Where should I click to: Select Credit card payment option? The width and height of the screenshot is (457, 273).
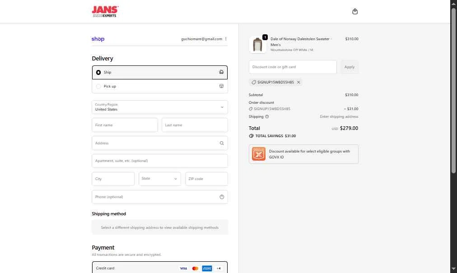pyautogui.click(x=160, y=268)
